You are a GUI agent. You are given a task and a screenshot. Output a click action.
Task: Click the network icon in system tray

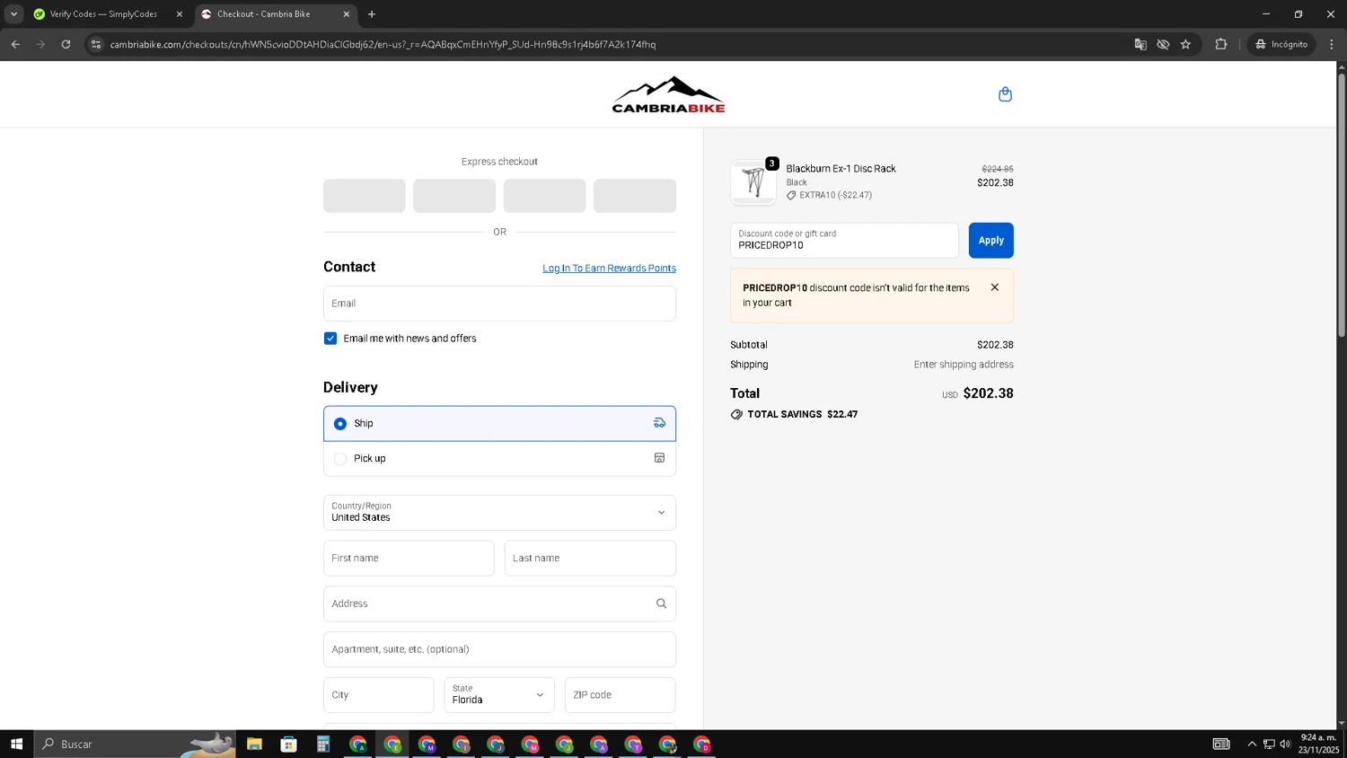[x=1269, y=744]
